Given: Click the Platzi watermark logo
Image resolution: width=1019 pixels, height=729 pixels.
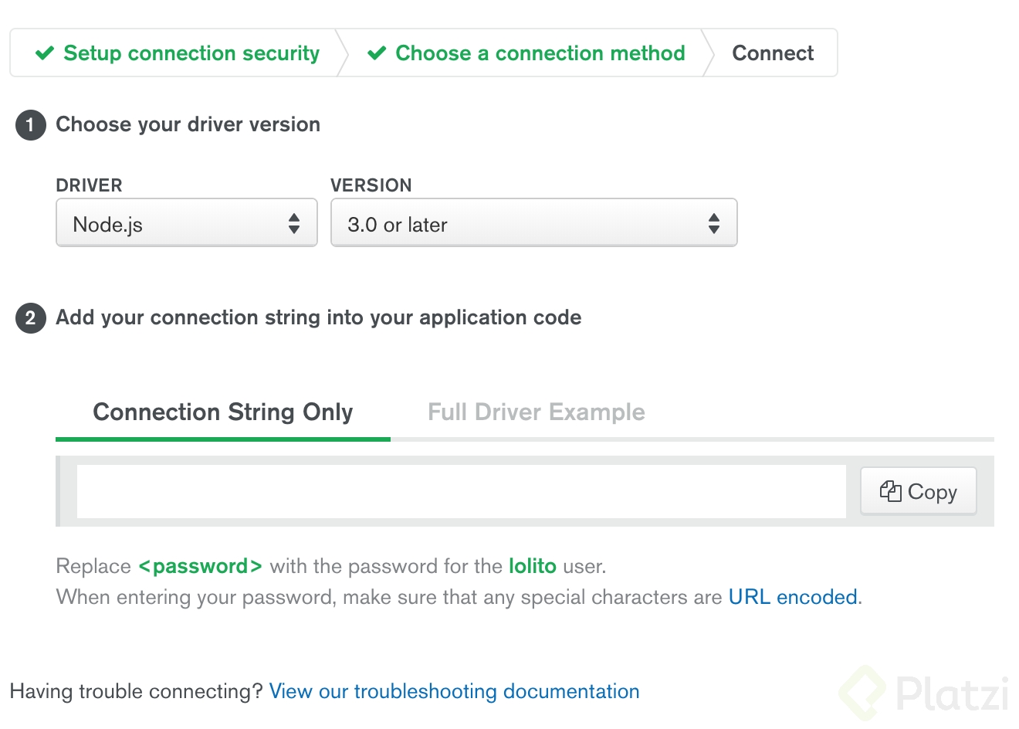Looking at the screenshot, I should (x=925, y=692).
